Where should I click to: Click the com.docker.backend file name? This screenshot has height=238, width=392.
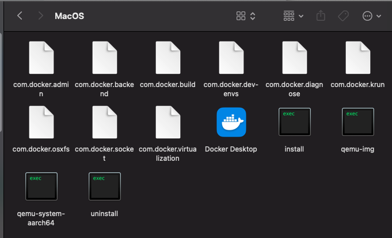[x=104, y=89]
